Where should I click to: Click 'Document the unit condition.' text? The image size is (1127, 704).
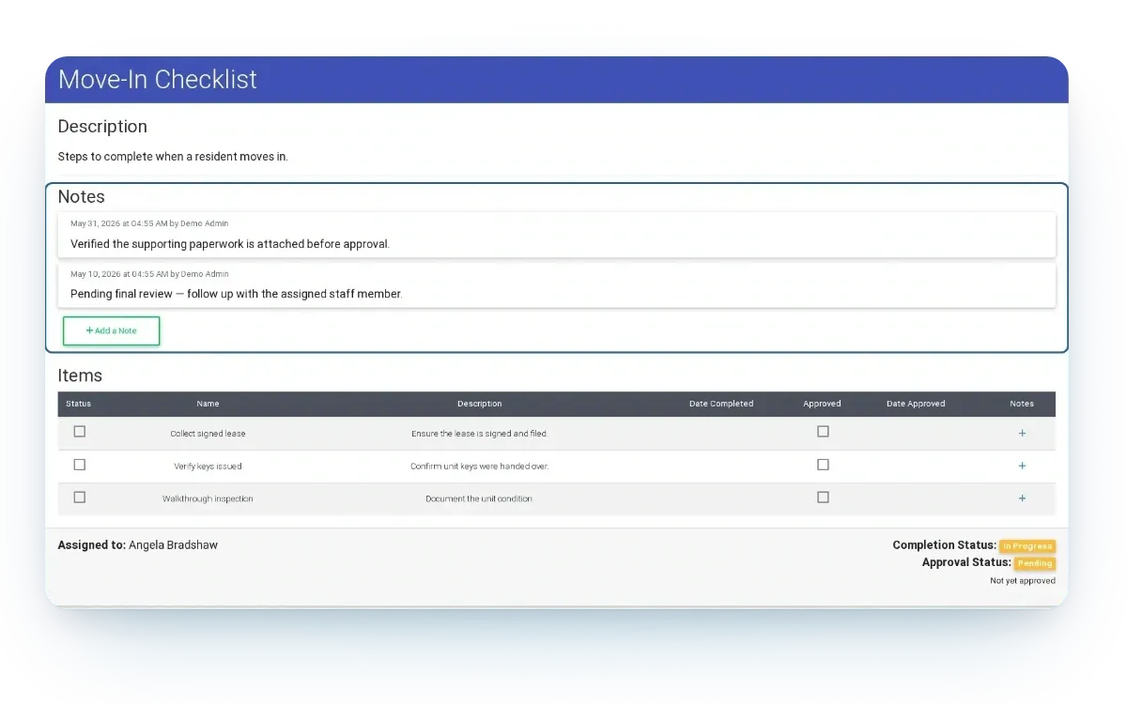(x=479, y=498)
